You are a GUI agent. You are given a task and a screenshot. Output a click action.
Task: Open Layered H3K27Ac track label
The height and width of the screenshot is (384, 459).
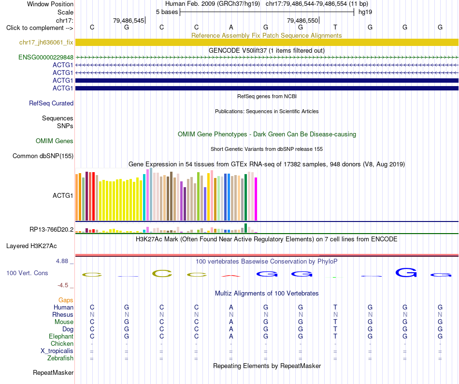[31, 246]
